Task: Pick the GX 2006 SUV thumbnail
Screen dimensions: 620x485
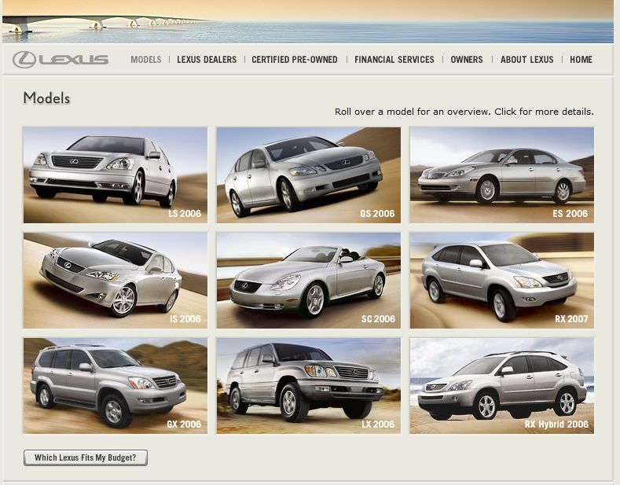Action: tap(115, 386)
